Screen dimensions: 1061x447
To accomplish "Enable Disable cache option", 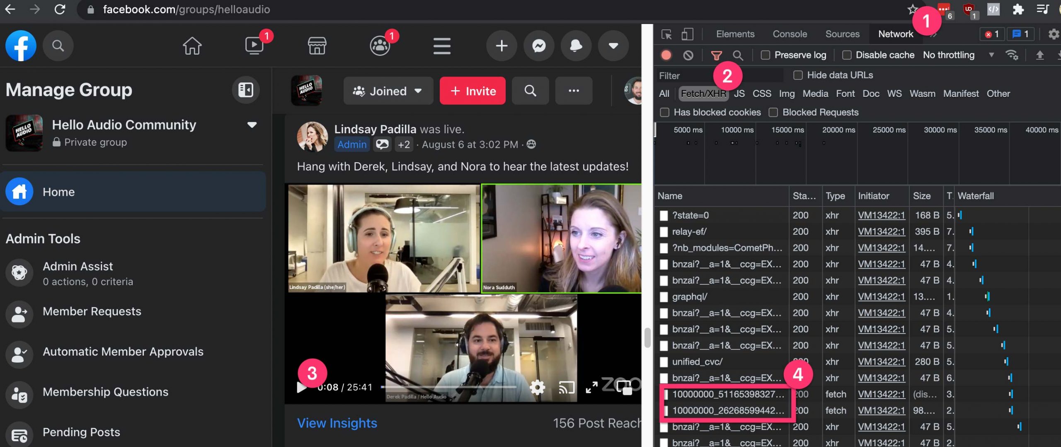I will [847, 55].
